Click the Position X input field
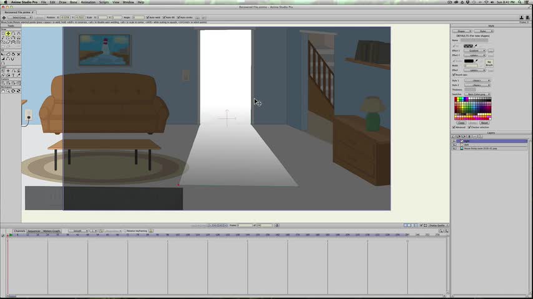Image resolution: width=533 pixels, height=299 pixels. coord(66,17)
